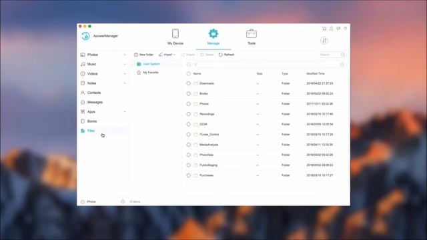This screenshot has width=427, height=240.
Task: Click the Refresh button label
Action: point(230,55)
